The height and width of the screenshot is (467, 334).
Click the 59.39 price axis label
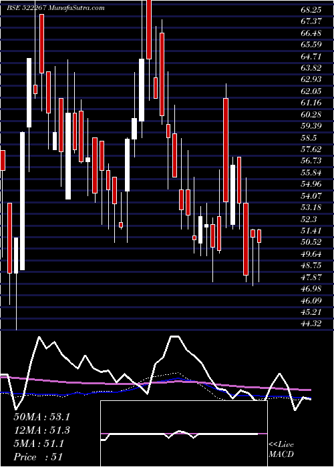pos(311,126)
